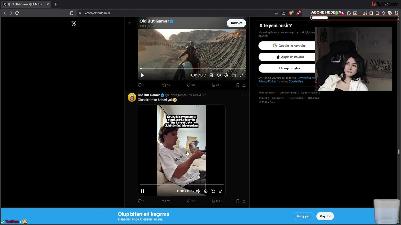Click the @oldbutgamer handle on the 27 Nis post
Viewport: 401px width, 225px height.
(176, 95)
